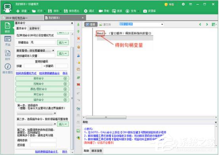
Task: Click the editor horizontal scrollbar thumb
Action: (106, 117)
